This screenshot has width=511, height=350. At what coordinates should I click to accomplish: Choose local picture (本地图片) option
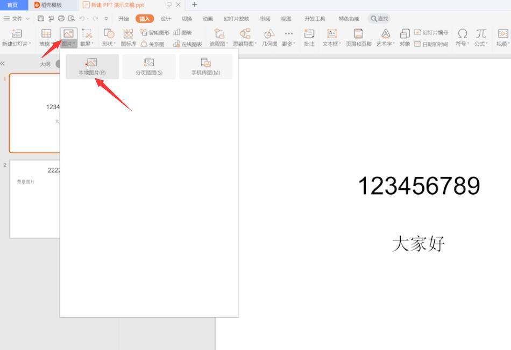click(92, 67)
